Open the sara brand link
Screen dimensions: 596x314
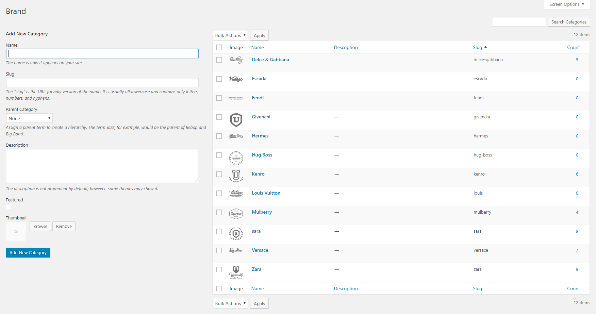256,231
